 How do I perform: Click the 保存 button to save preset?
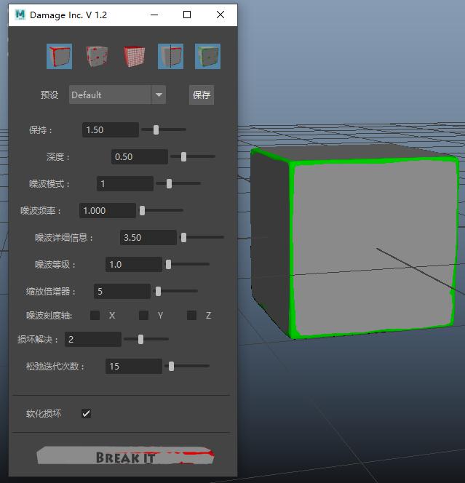coord(202,95)
